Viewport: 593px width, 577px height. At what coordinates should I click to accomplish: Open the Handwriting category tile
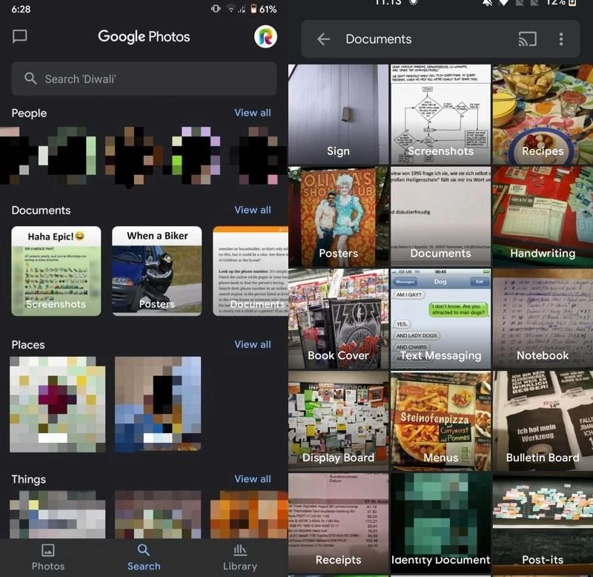pos(543,217)
